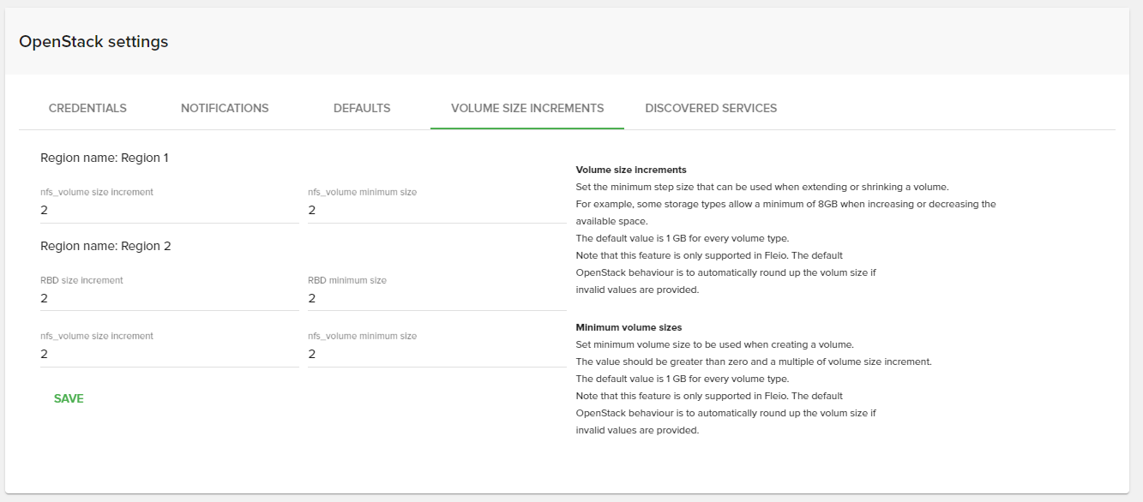The height and width of the screenshot is (502, 1143).
Task: Click the OpenStack settings page title
Action: [93, 41]
